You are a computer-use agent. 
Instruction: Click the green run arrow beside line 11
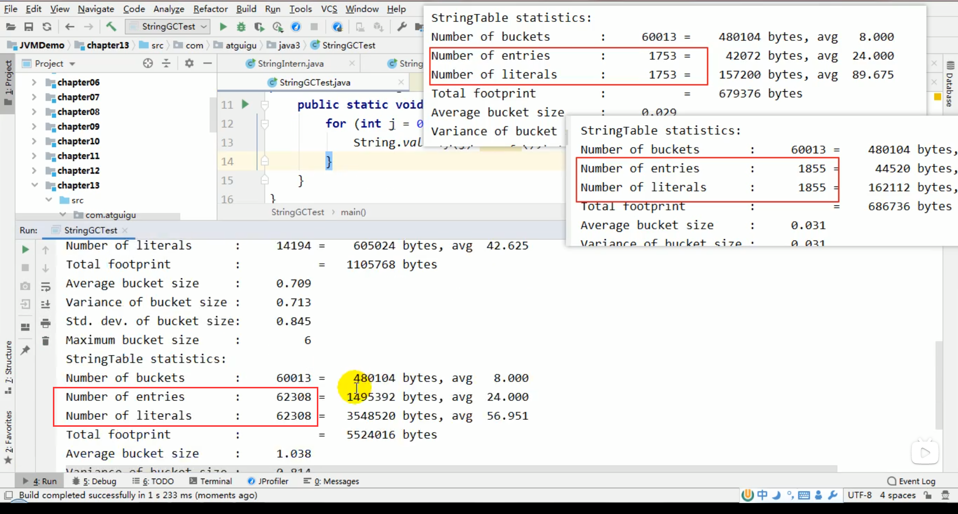click(x=245, y=104)
